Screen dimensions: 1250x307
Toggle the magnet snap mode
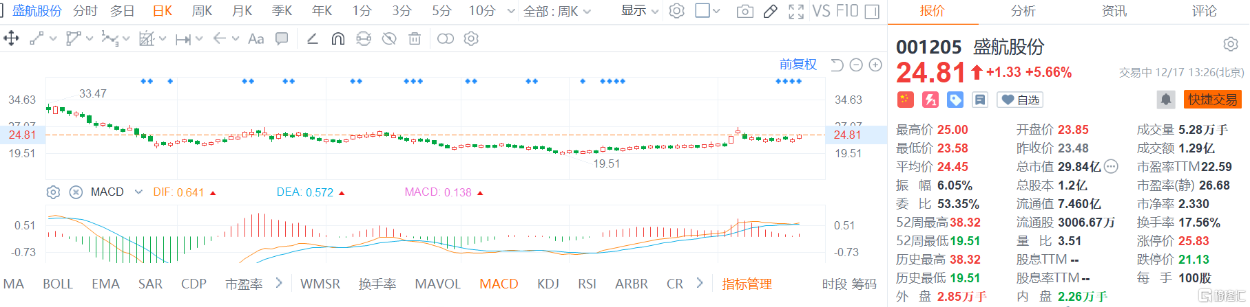click(337, 38)
